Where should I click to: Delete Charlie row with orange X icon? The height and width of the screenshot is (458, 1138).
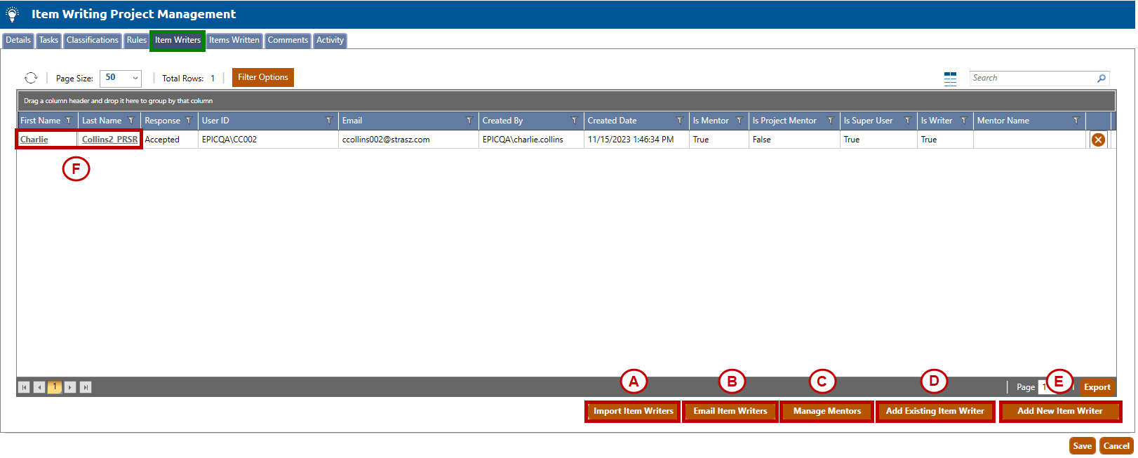(1098, 140)
